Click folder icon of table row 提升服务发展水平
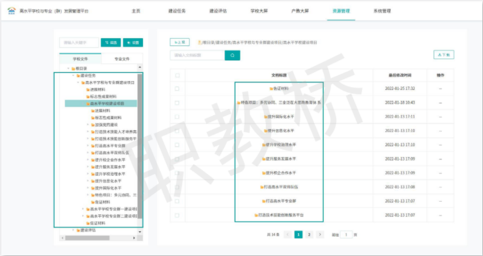Viewport: 483px width, 256px height. tap(264, 159)
